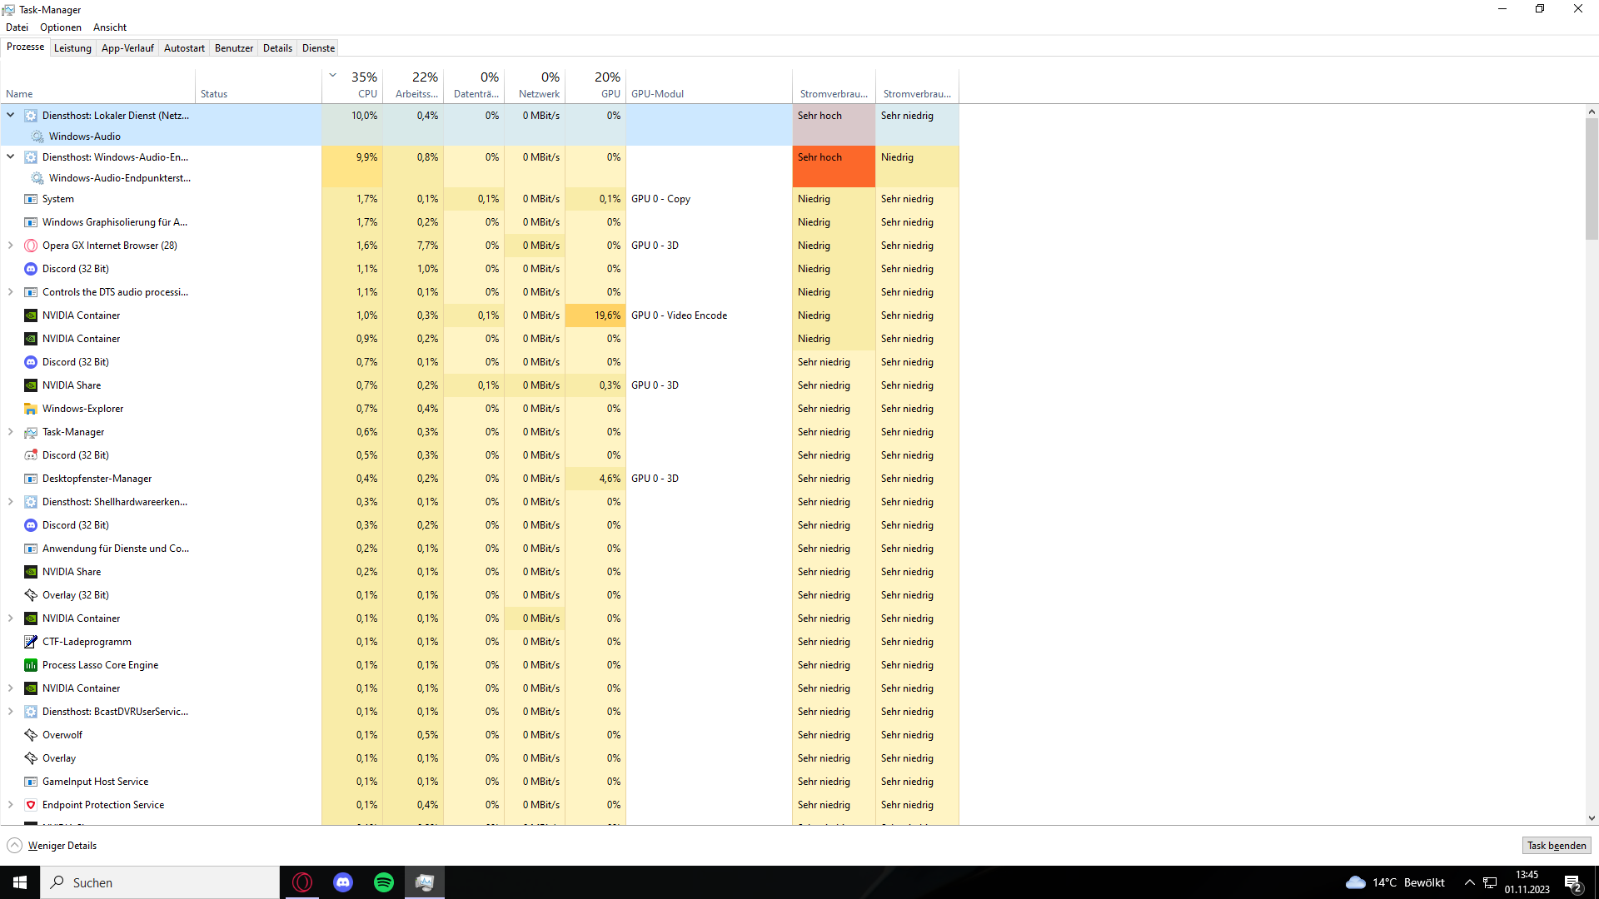Open Discord from the taskbar

(343, 882)
